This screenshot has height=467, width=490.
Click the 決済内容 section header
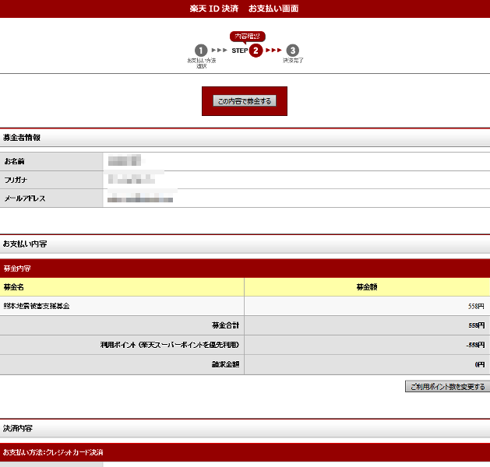[245, 428]
